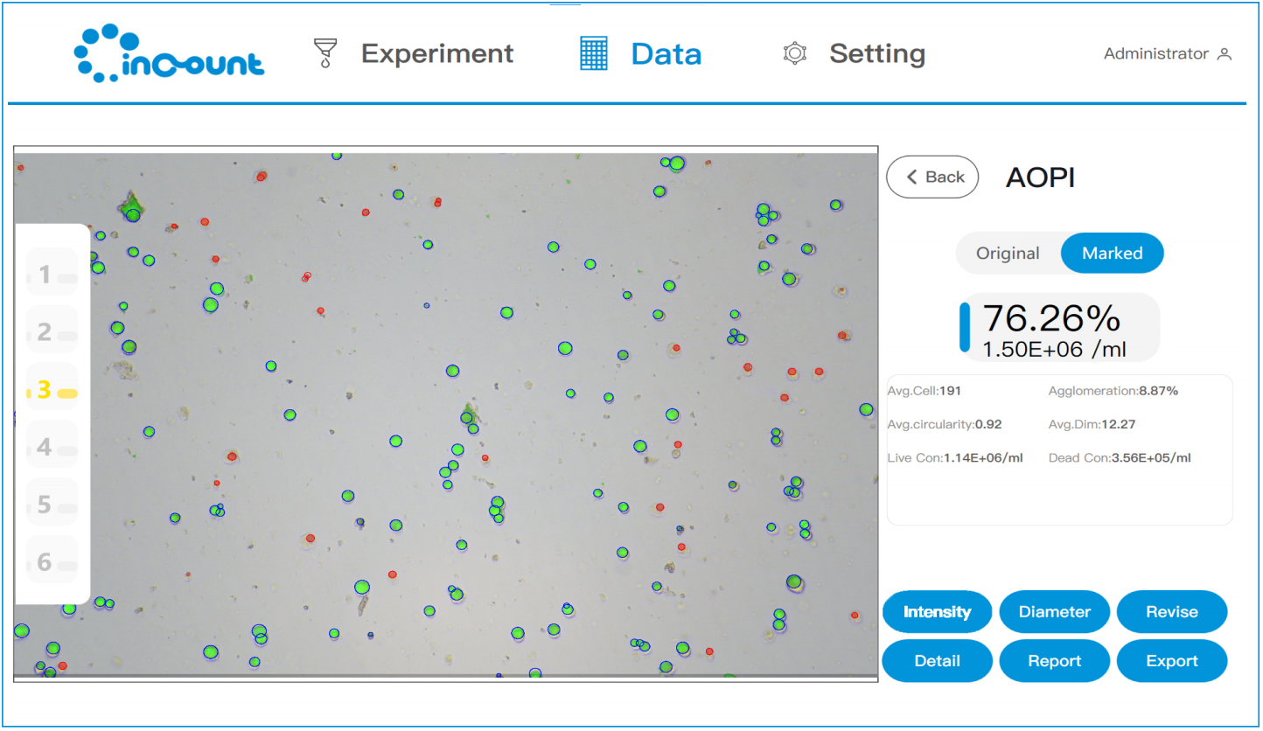1263x731 pixels.
Task: Open the Intensity chart
Action: pos(937,612)
